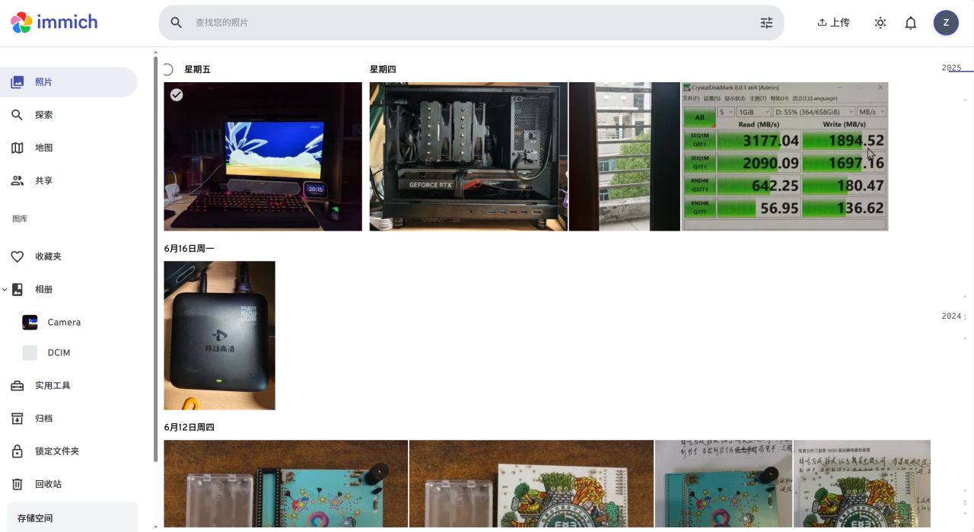Jump to 2024 on the timeline scrubber
Image resolution: width=974 pixels, height=532 pixels.
point(951,316)
